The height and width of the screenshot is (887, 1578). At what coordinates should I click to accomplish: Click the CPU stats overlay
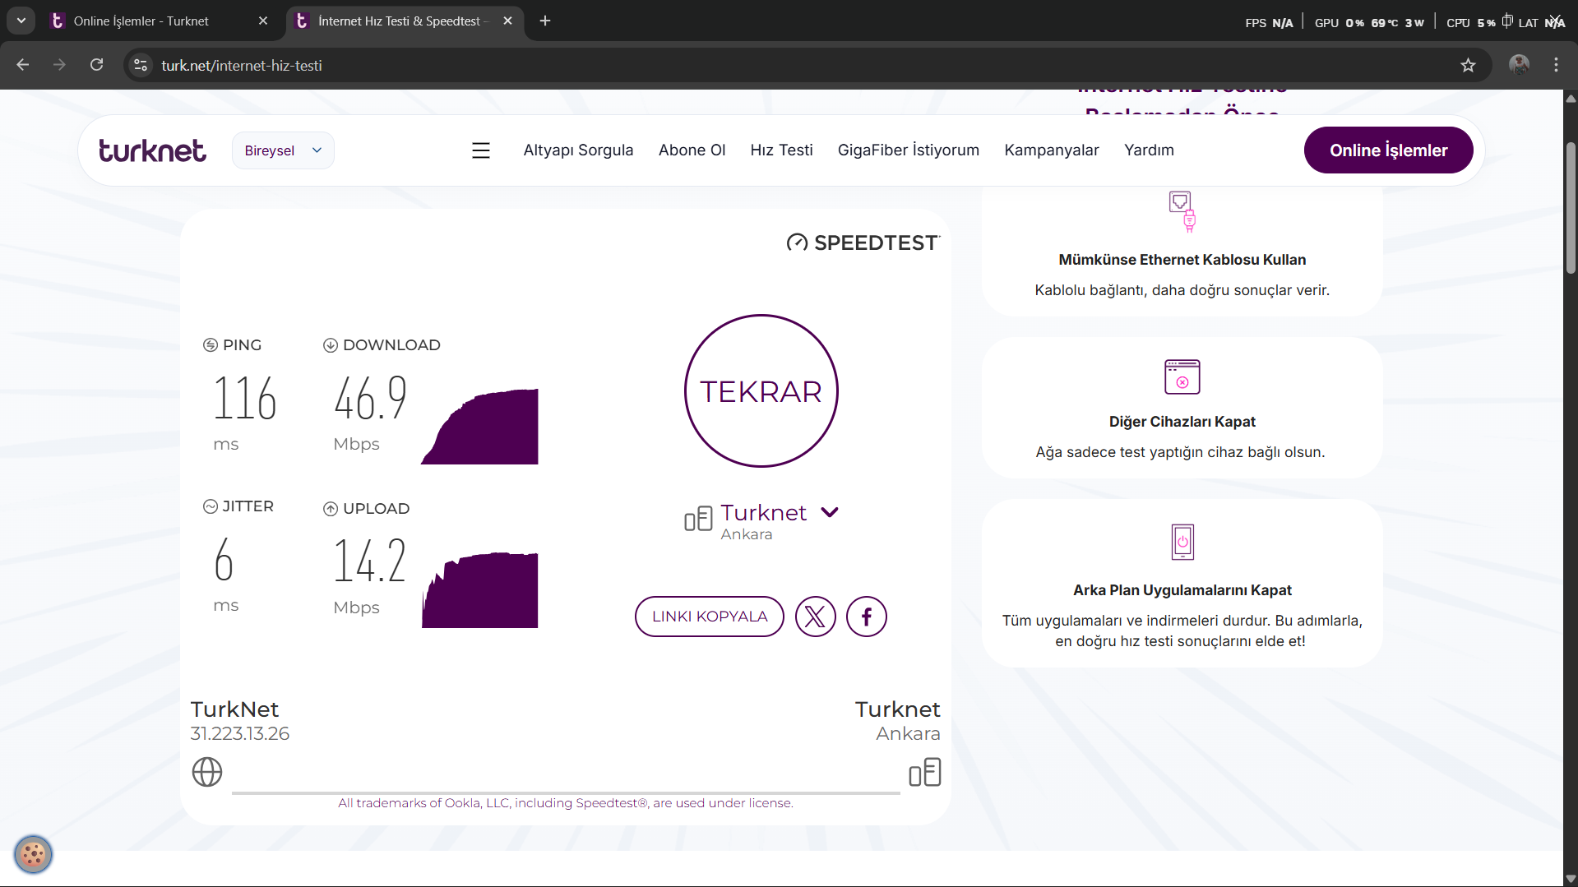(x=1471, y=22)
